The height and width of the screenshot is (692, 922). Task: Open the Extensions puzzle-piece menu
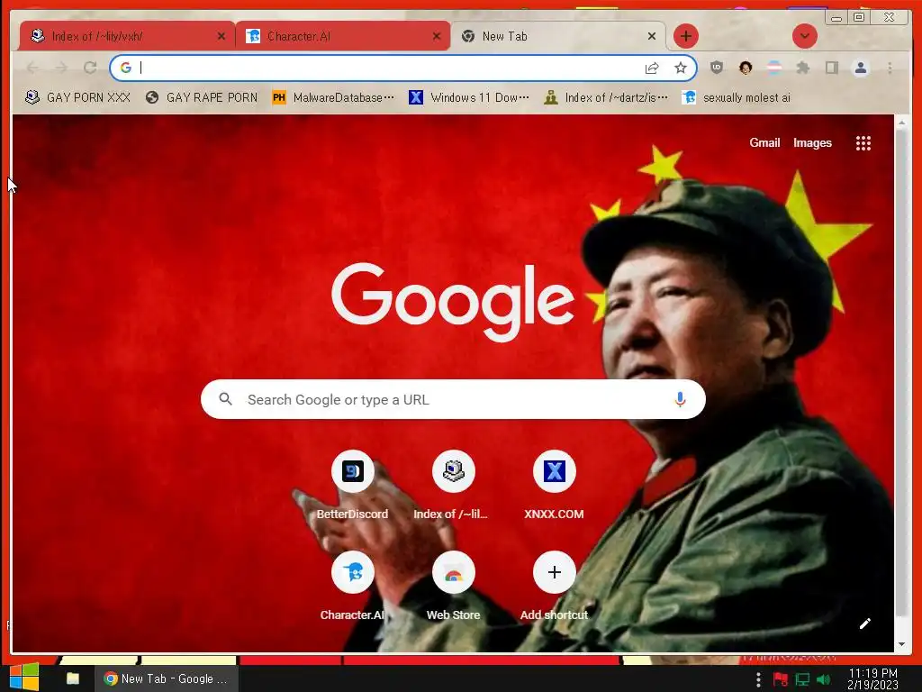click(x=802, y=68)
